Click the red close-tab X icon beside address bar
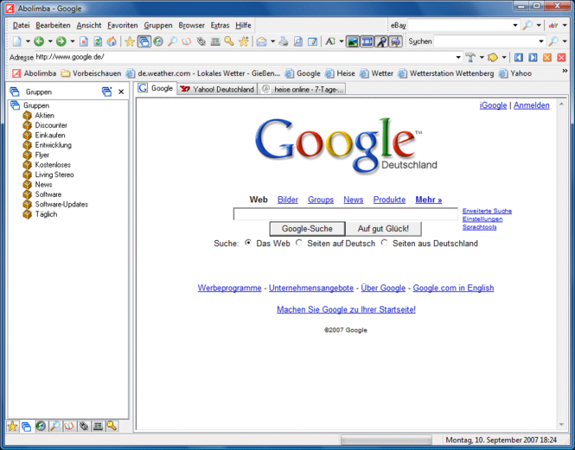Screen dimensions: 575x450 [x=561, y=58]
